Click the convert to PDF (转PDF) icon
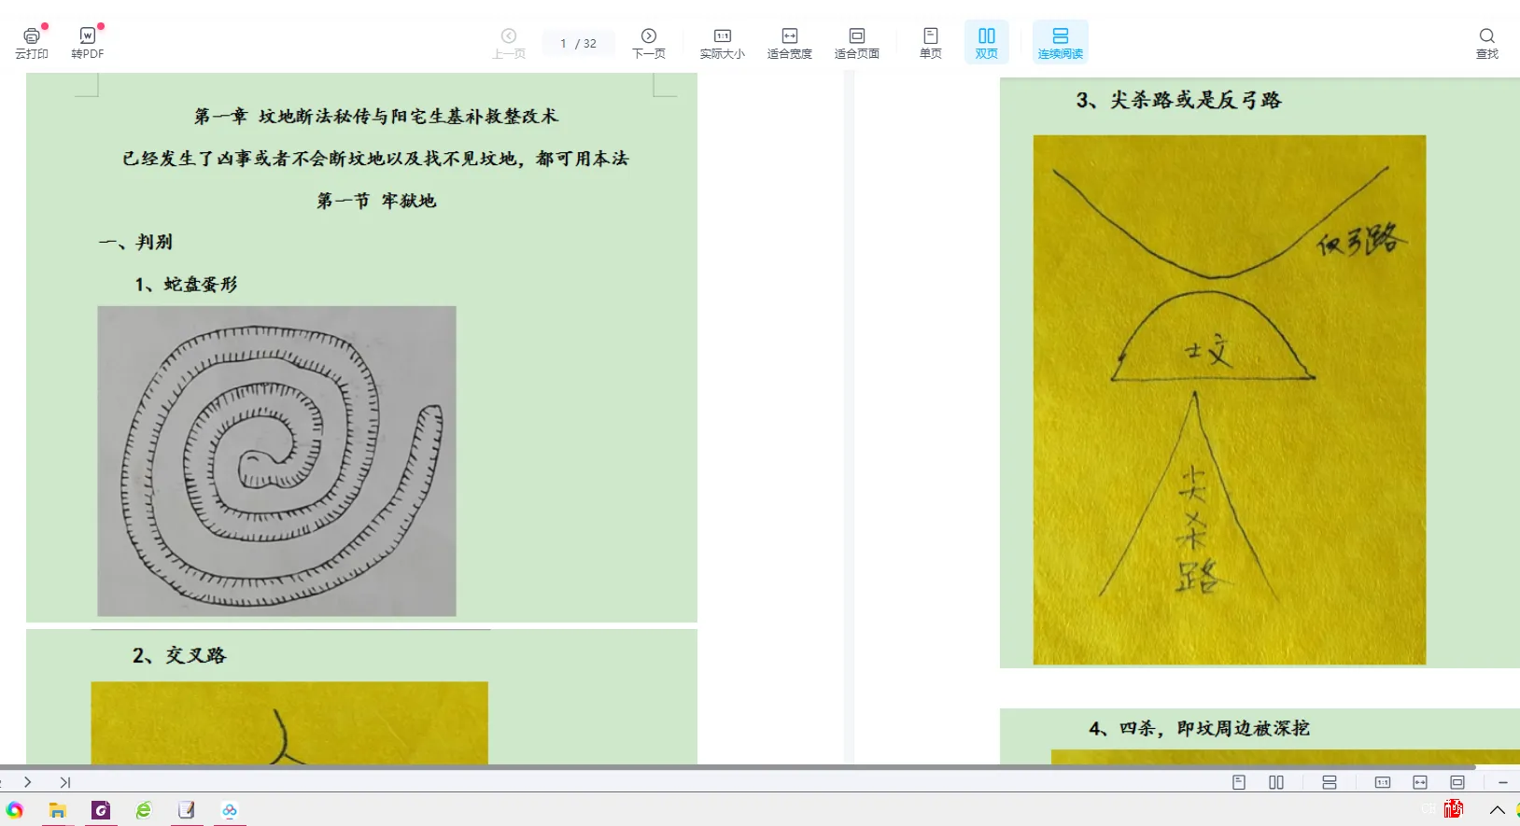The width and height of the screenshot is (1520, 826). coord(88,42)
